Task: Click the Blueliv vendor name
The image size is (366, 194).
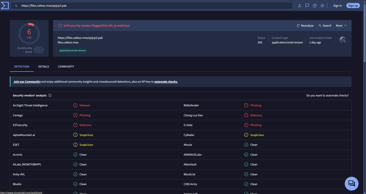Action: tap(17, 184)
